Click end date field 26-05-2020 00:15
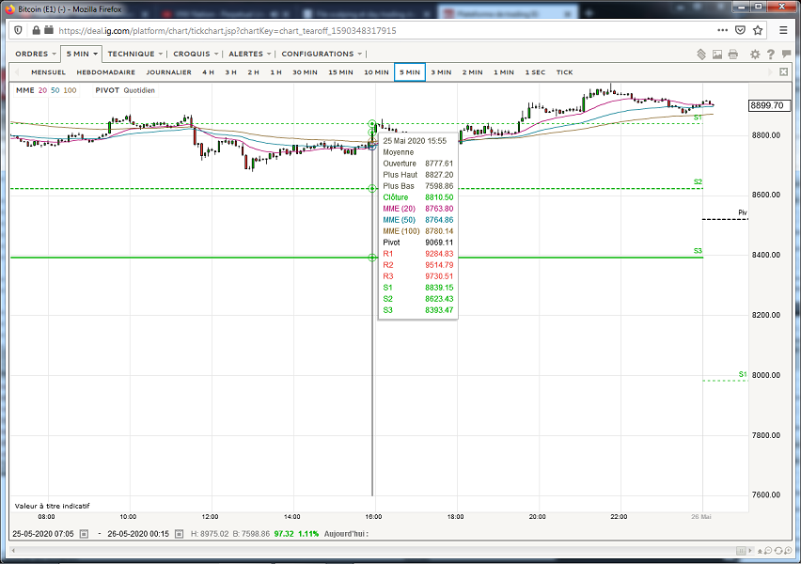Screen dimensions: 801x564 click(x=138, y=534)
